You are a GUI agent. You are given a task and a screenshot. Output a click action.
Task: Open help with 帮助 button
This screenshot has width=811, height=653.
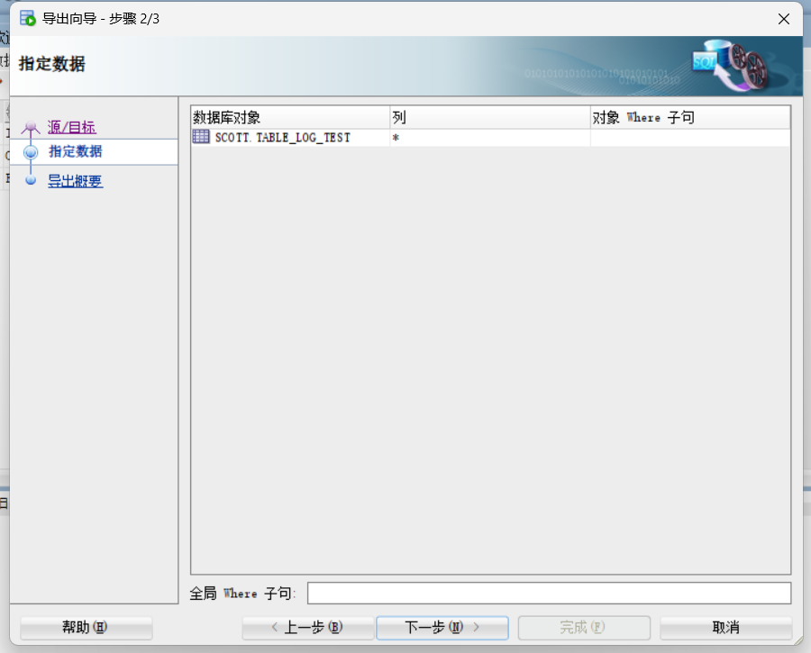coord(86,628)
